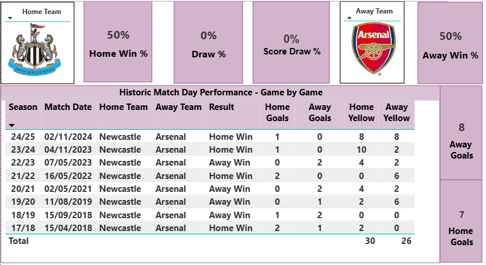Sort by Match Date column header

tap(68, 107)
